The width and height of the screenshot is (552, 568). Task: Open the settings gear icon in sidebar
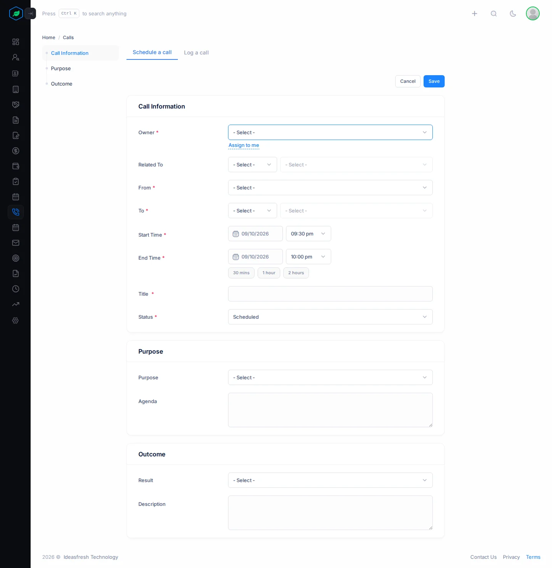[x=16, y=320]
